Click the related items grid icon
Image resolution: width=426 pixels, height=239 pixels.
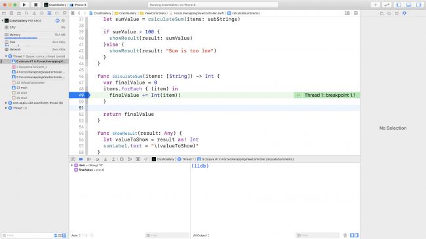(73, 13)
